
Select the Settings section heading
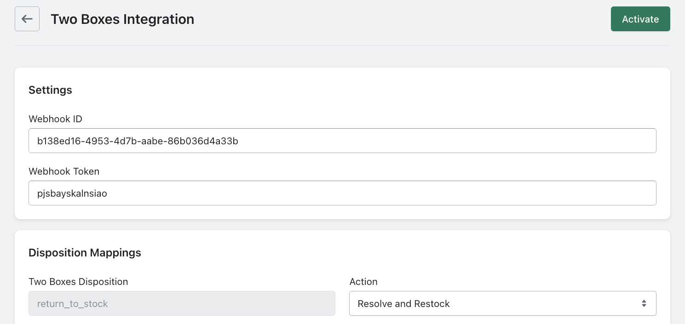point(50,90)
